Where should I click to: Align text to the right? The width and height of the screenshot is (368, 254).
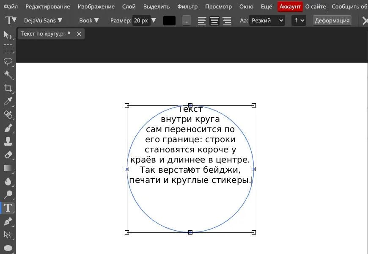point(227,21)
